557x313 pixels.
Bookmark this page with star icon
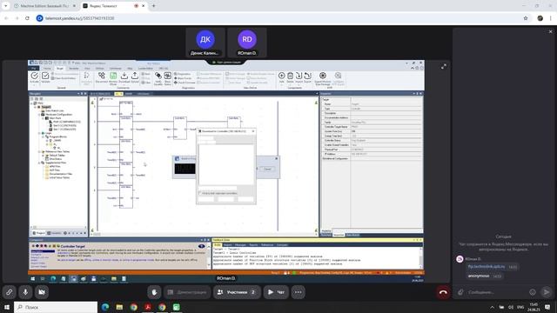click(x=526, y=18)
